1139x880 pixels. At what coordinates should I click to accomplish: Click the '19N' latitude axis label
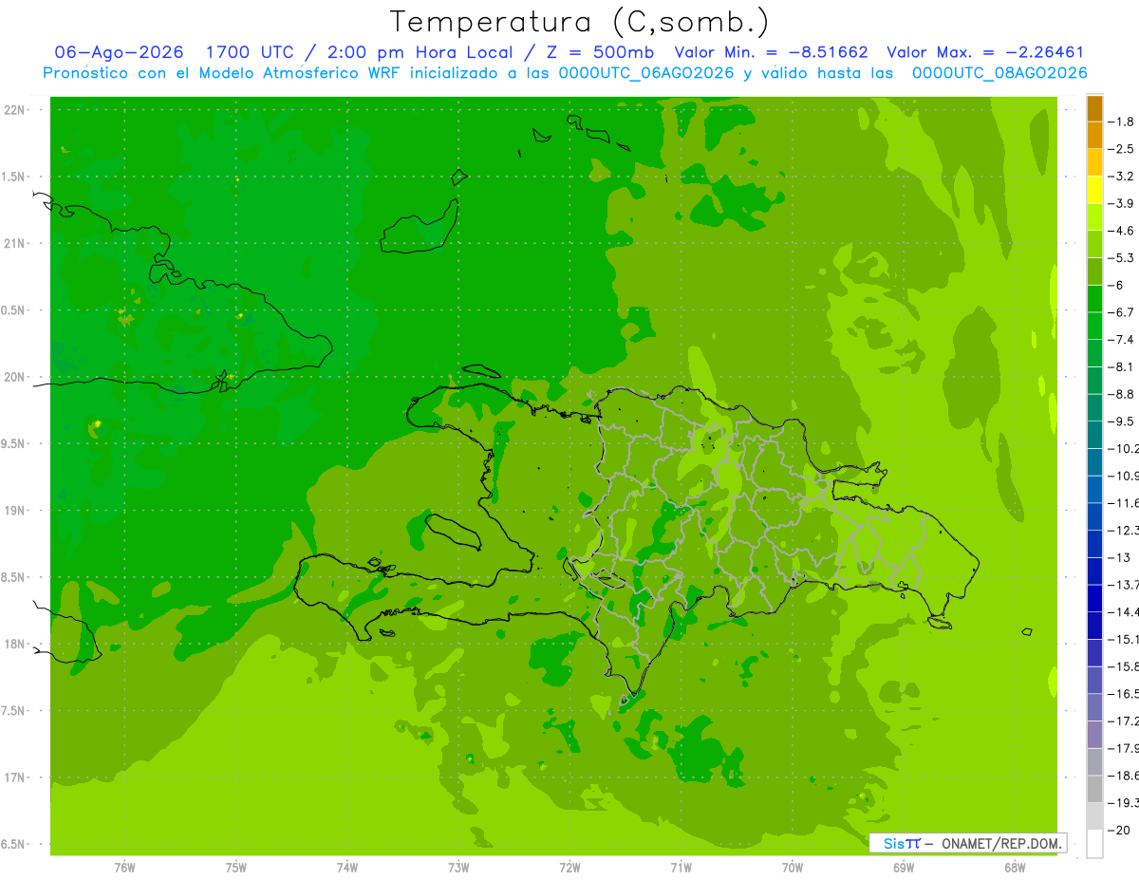tap(15, 511)
